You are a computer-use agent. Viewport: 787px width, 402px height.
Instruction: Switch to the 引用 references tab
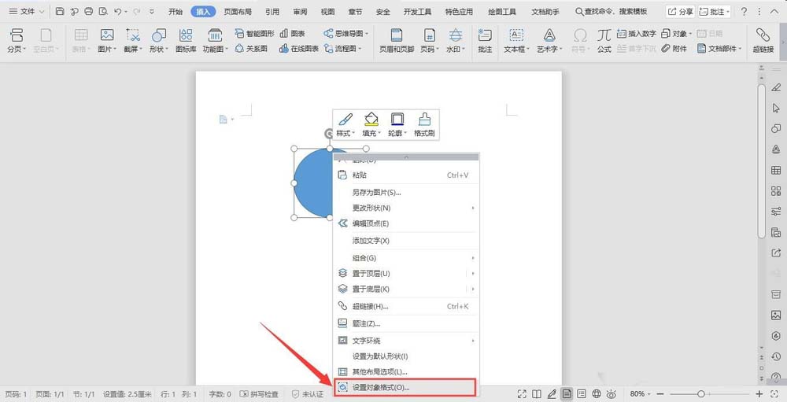pos(272,11)
